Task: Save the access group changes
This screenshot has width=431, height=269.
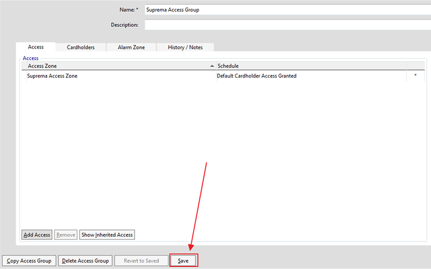Action: coord(184,261)
